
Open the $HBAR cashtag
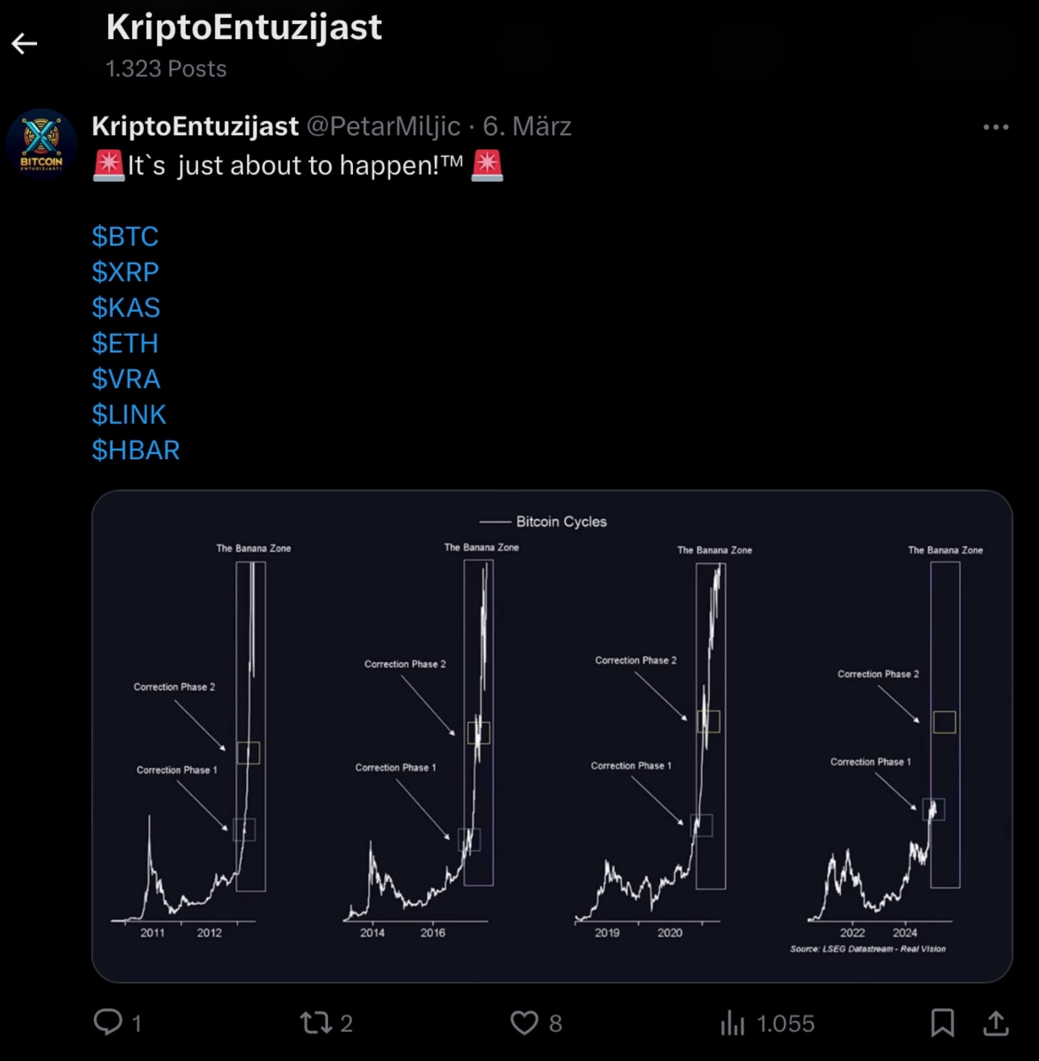pos(136,450)
